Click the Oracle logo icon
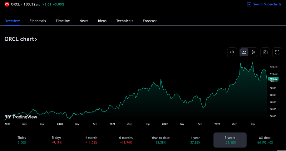Viewport: 286px width, 151px height. click(x=7, y=4)
